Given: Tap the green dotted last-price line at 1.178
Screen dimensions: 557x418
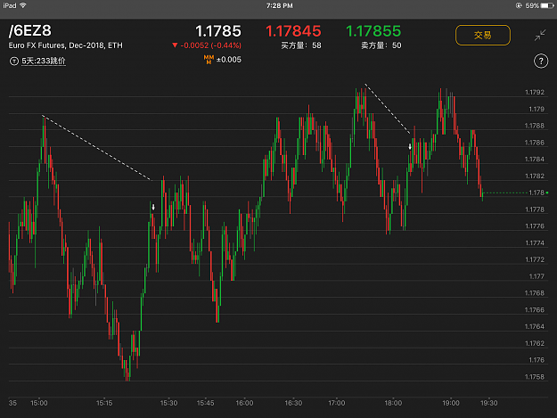Looking at the screenshot, I should click(x=505, y=193).
